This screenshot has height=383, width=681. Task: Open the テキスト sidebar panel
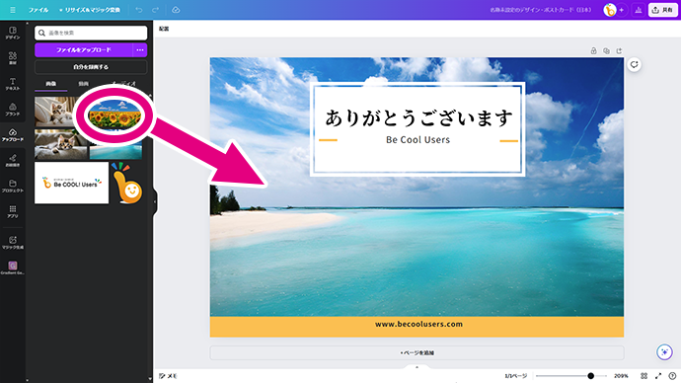[13, 84]
